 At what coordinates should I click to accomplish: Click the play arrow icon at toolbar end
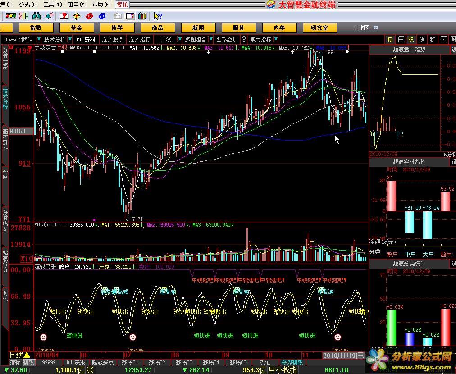453,40
